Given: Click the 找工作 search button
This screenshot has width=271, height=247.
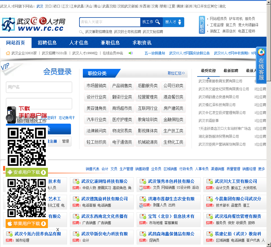Looking at the screenshot, I should coord(151,22).
